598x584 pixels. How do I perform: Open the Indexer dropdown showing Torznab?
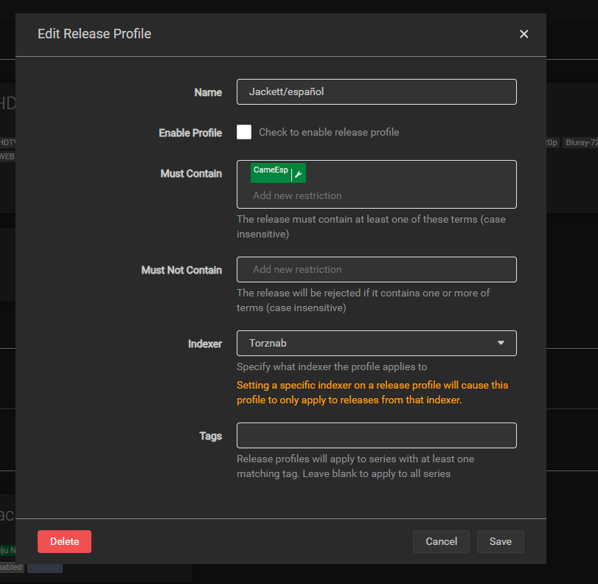pos(376,344)
